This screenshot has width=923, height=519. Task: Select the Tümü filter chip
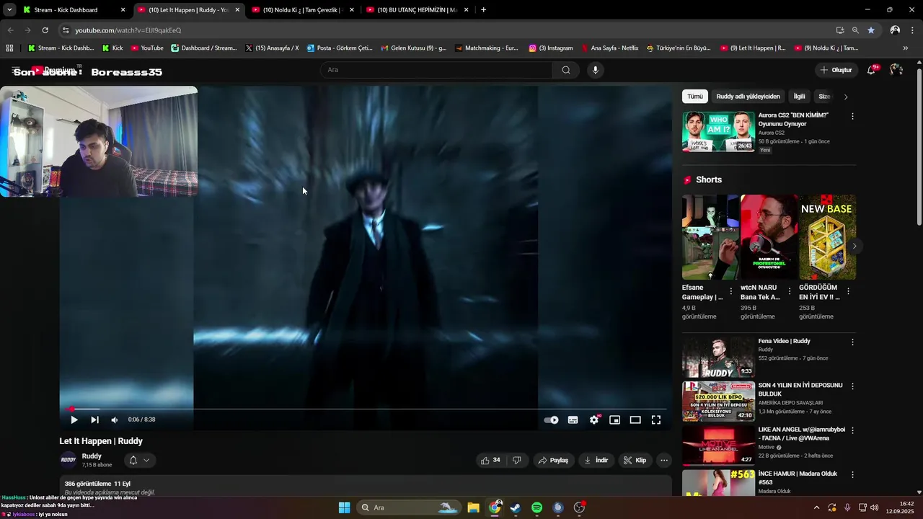695,97
